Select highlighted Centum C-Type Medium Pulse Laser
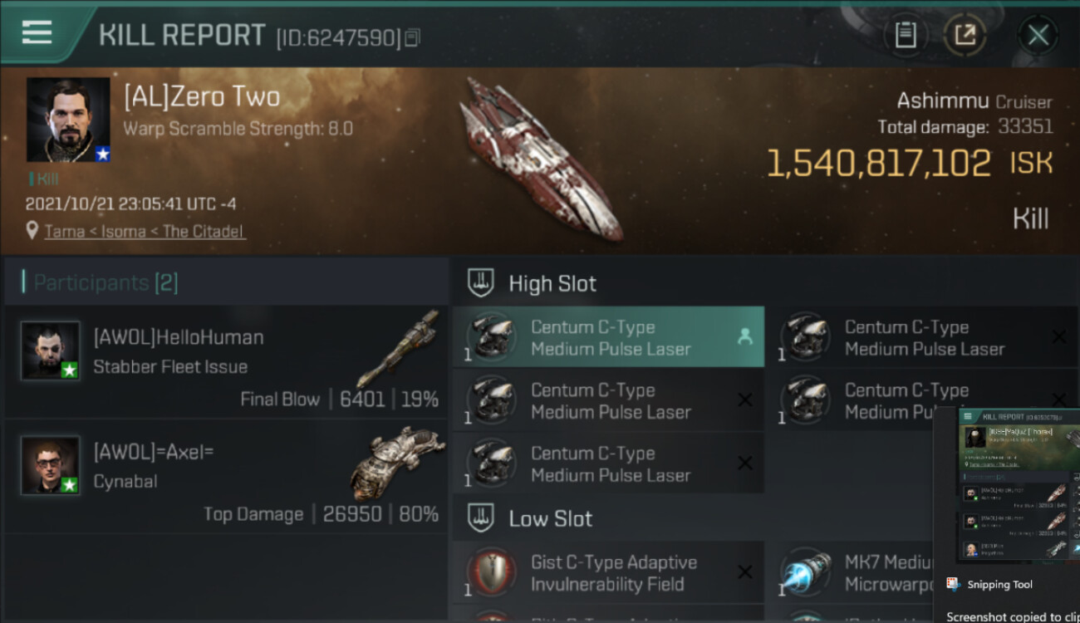This screenshot has width=1080, height=623. click(608, 337)
